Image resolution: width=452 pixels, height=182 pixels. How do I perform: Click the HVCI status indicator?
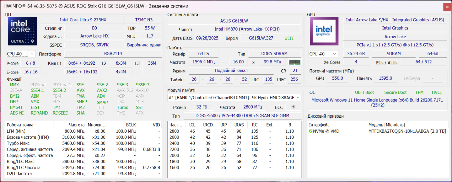(x=436, y=92)
